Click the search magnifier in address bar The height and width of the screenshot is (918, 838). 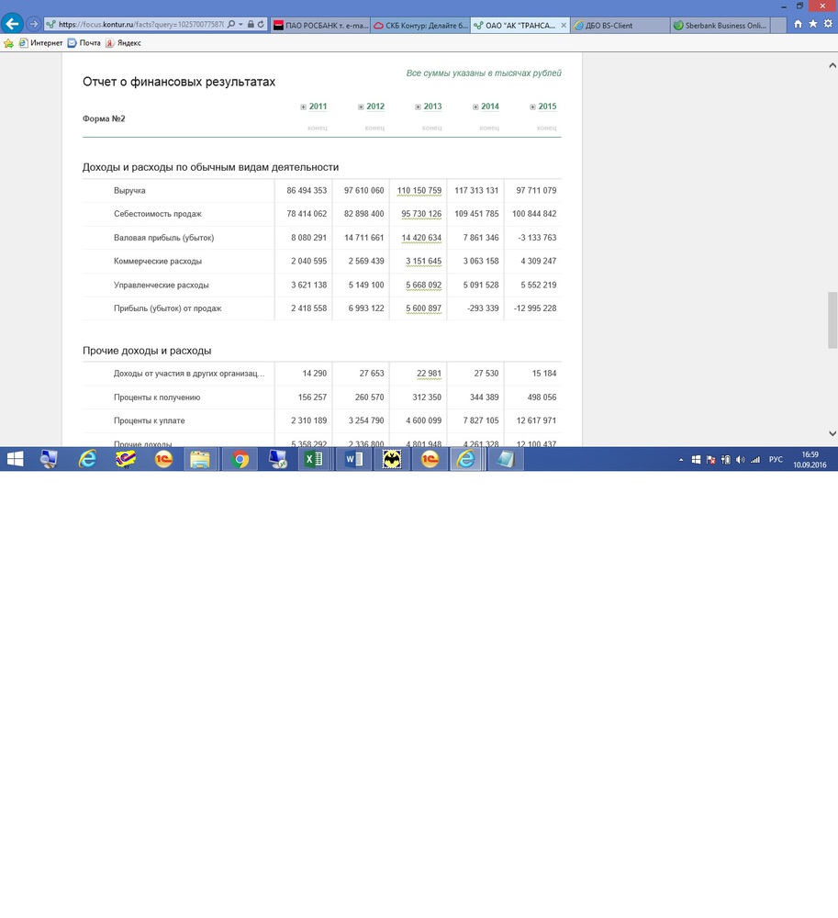(x=231, y=25)
